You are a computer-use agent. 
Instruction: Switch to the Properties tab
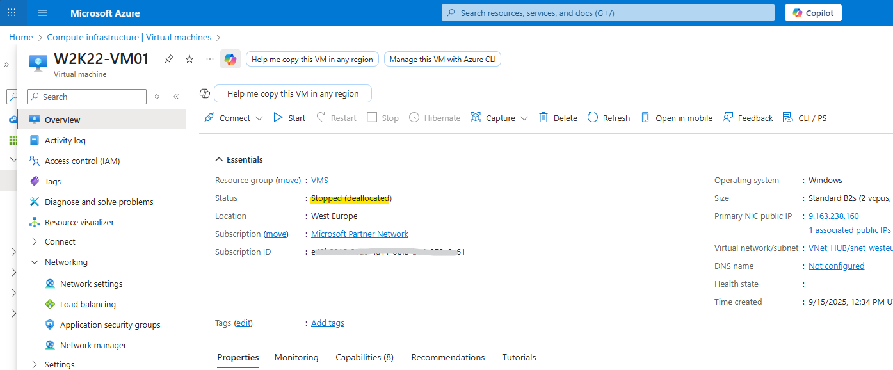238,357
